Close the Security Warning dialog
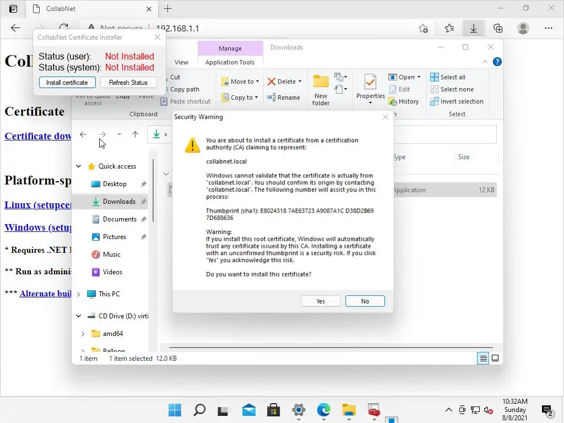 [386, 117]
